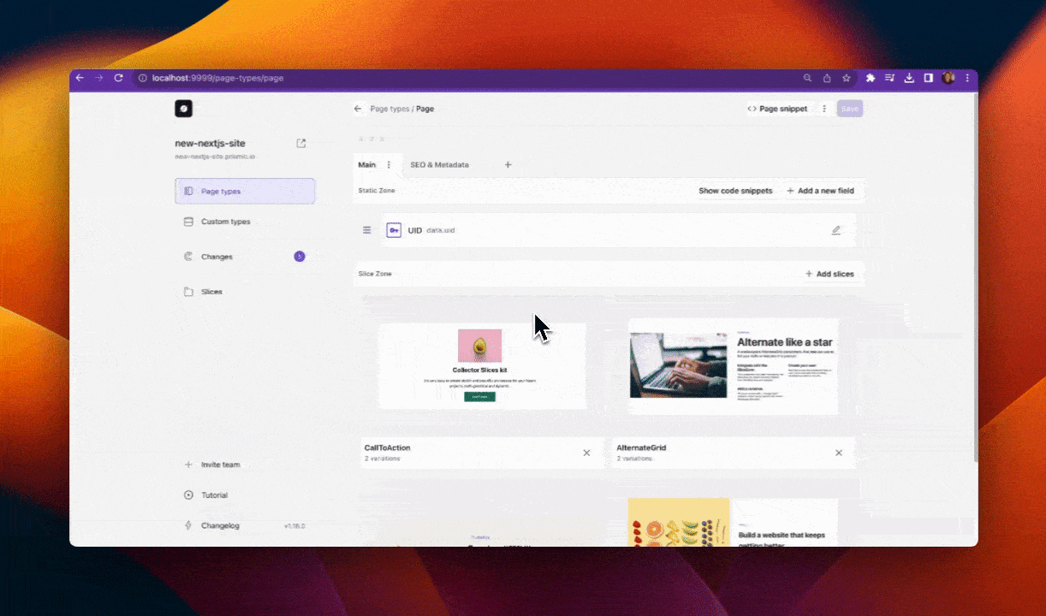Click the Add slices button

pyautogui.click(x=829, y=274)
